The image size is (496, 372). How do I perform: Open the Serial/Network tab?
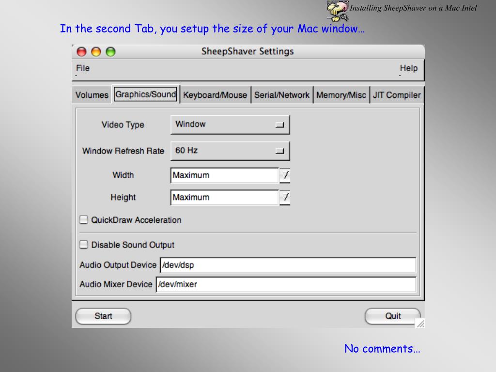coord(282,95)
